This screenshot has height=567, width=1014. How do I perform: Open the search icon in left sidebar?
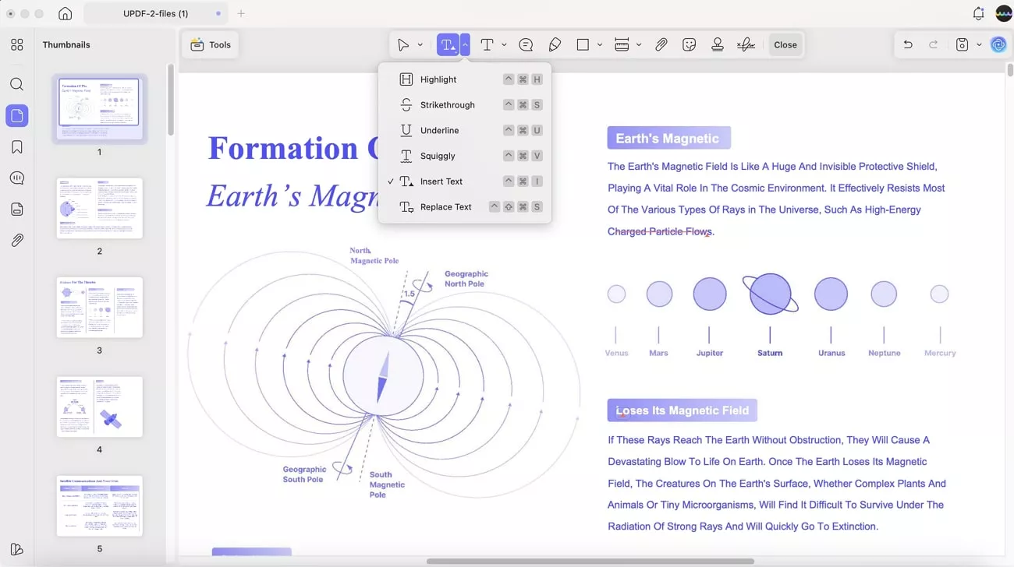tap(16, 84)
